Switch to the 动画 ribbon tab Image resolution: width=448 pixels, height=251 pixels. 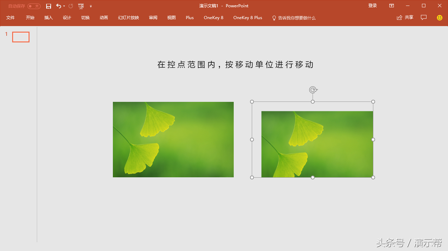tap(104, 18)
